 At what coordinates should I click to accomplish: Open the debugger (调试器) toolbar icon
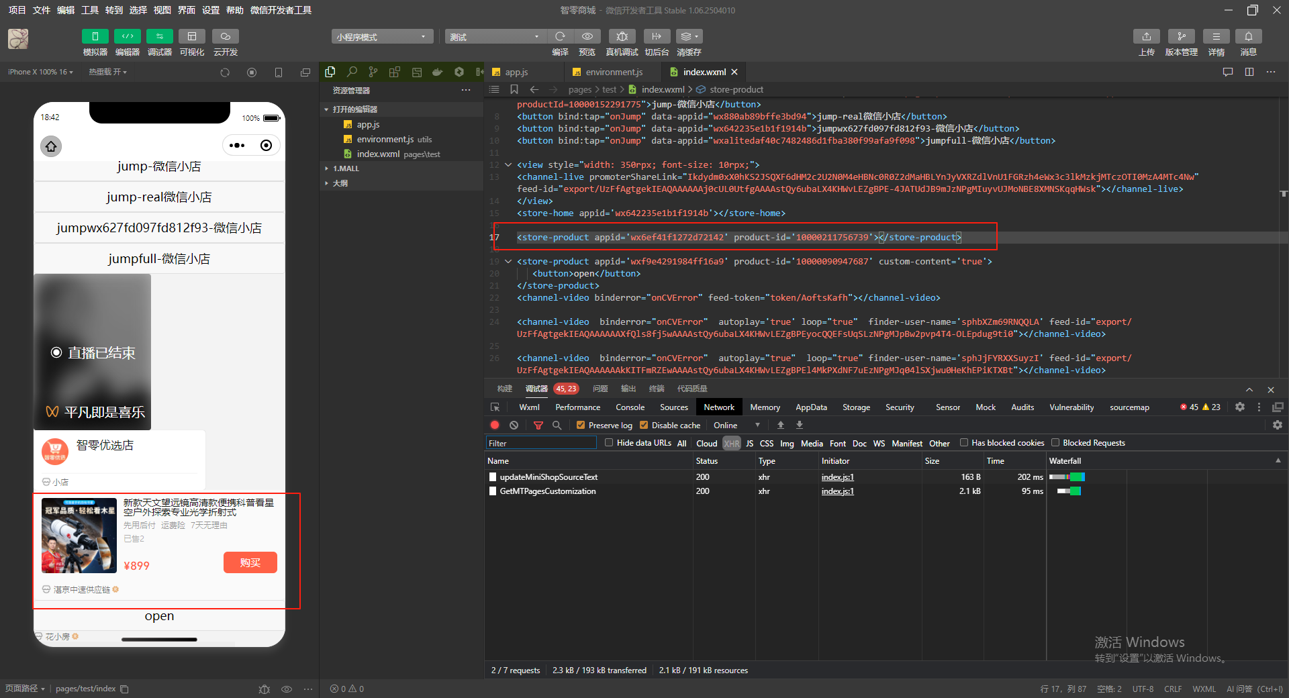159,36
